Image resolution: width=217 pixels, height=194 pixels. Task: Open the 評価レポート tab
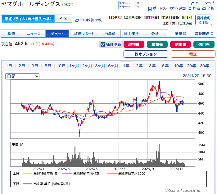84,34
